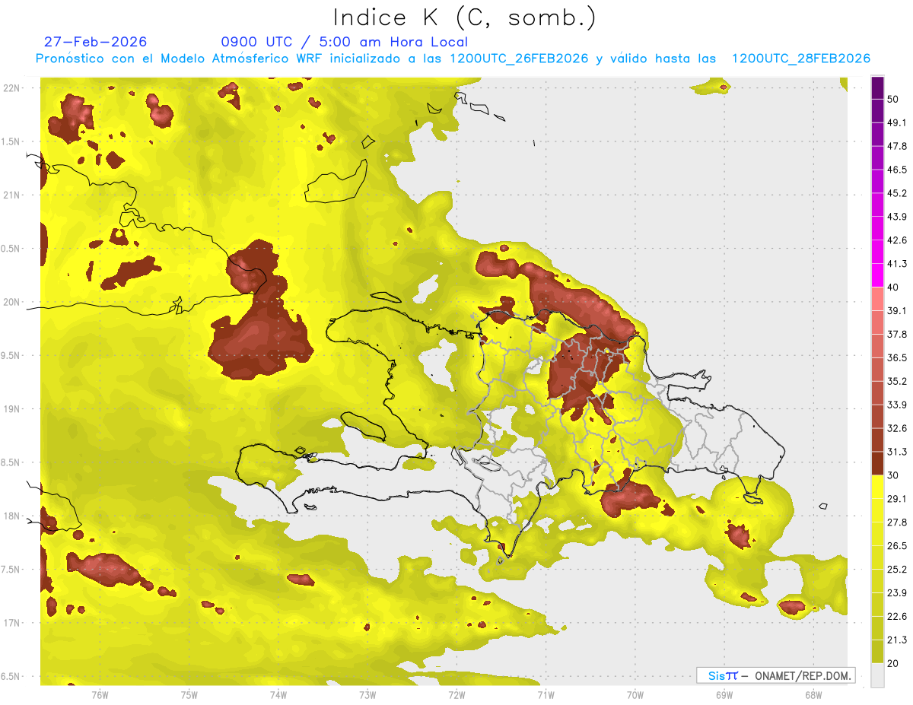Click the '47.8' color scale label
The width and height of the screenshot is (913, 705).
[897, 146]
